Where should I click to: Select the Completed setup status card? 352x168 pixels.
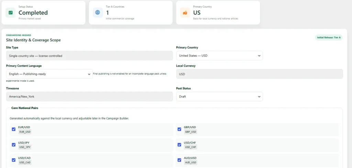tap(43, 13)
